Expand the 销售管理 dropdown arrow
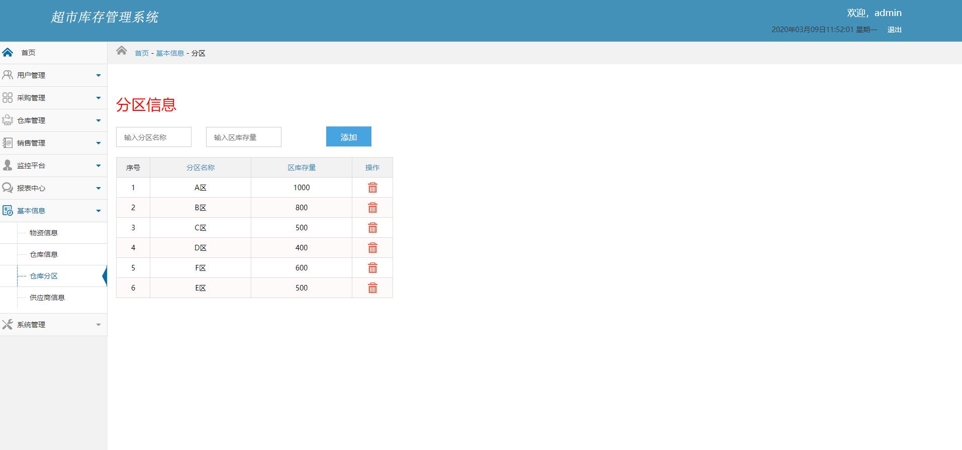 pyautogui.click(x=99, y=143)
